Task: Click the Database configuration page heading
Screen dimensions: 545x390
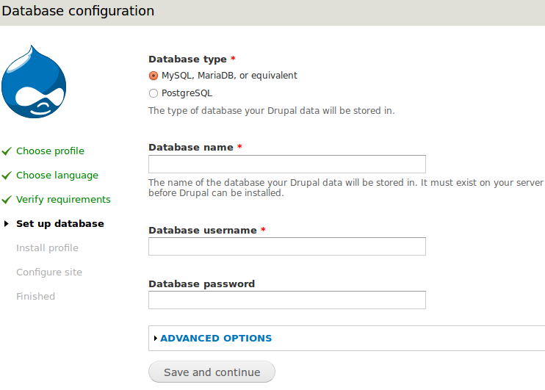Action: 79,11
